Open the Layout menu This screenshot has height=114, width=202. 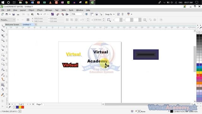[x=23, y=10]
